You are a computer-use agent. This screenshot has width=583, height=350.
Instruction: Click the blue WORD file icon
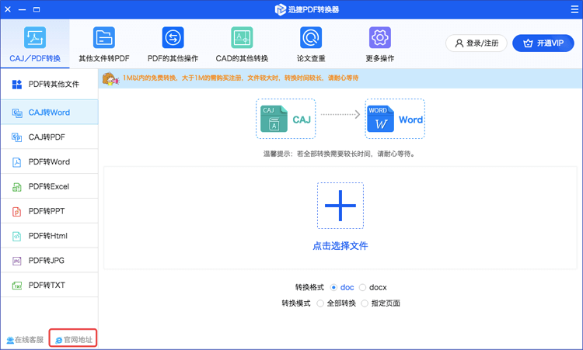pyautogui.click(x=380, y=119)
